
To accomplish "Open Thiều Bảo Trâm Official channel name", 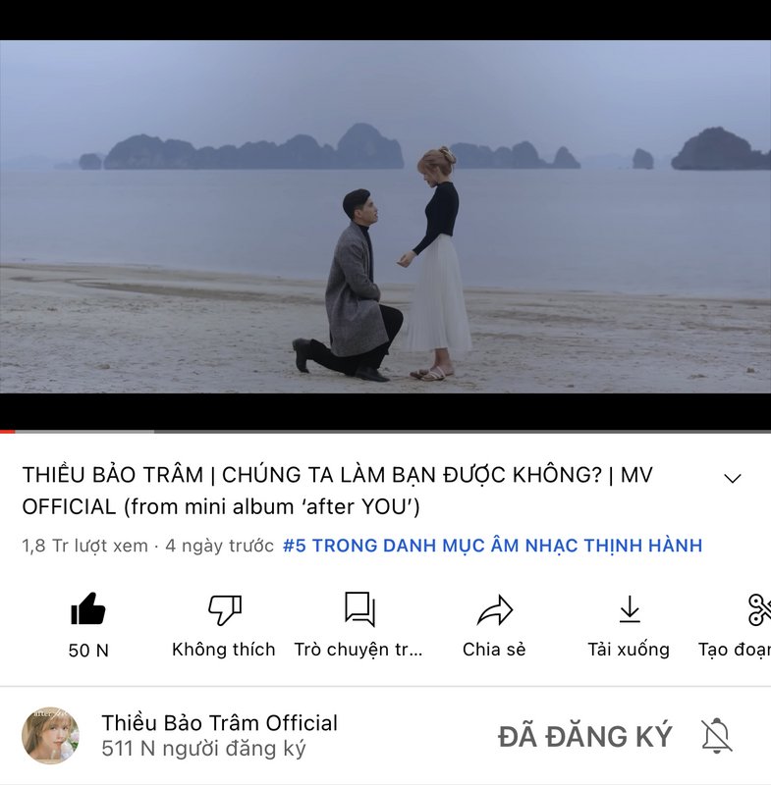I will click(219, 723).
